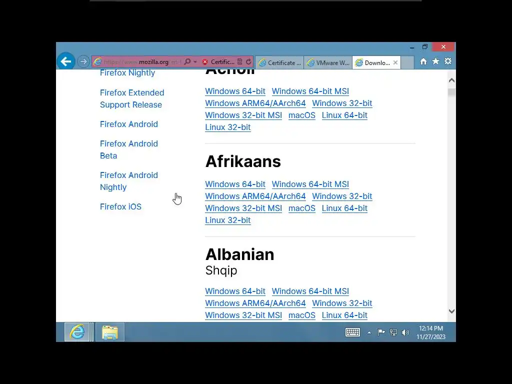Download Albanian macOS build
The image size is (512, 384).
click(301, 315)
